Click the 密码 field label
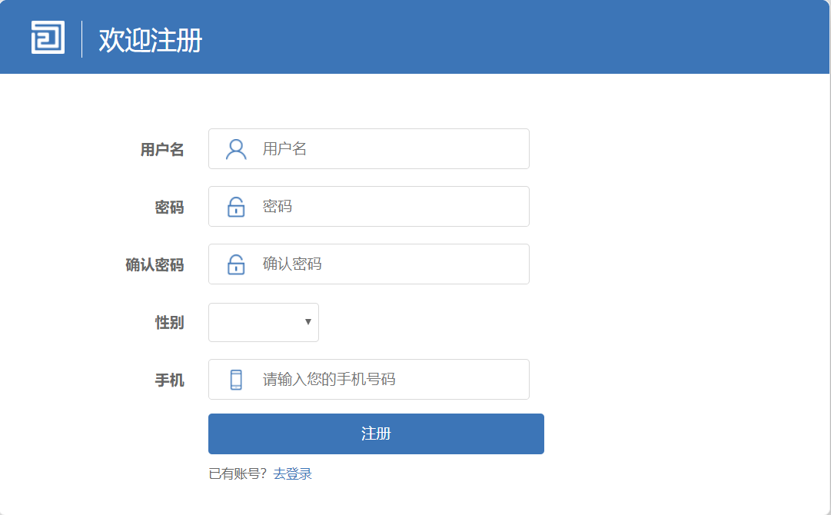Viewport: 831px width, 515px height. click(169, 208)
